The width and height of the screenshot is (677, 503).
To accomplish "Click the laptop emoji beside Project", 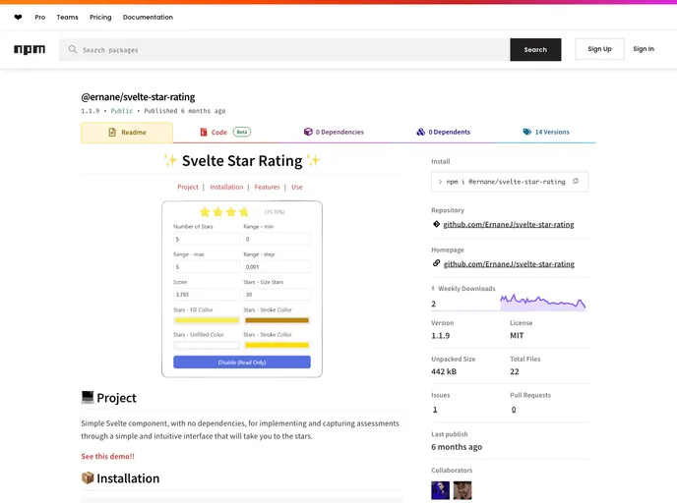I will [x=88, y=398].
